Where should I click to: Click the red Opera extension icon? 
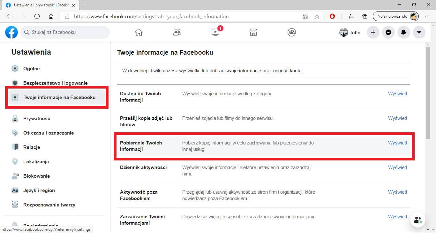[332, 16]
